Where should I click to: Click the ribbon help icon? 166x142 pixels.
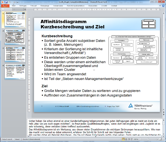163,5
